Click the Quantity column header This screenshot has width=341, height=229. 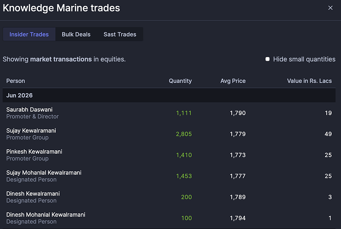point(180,81)
